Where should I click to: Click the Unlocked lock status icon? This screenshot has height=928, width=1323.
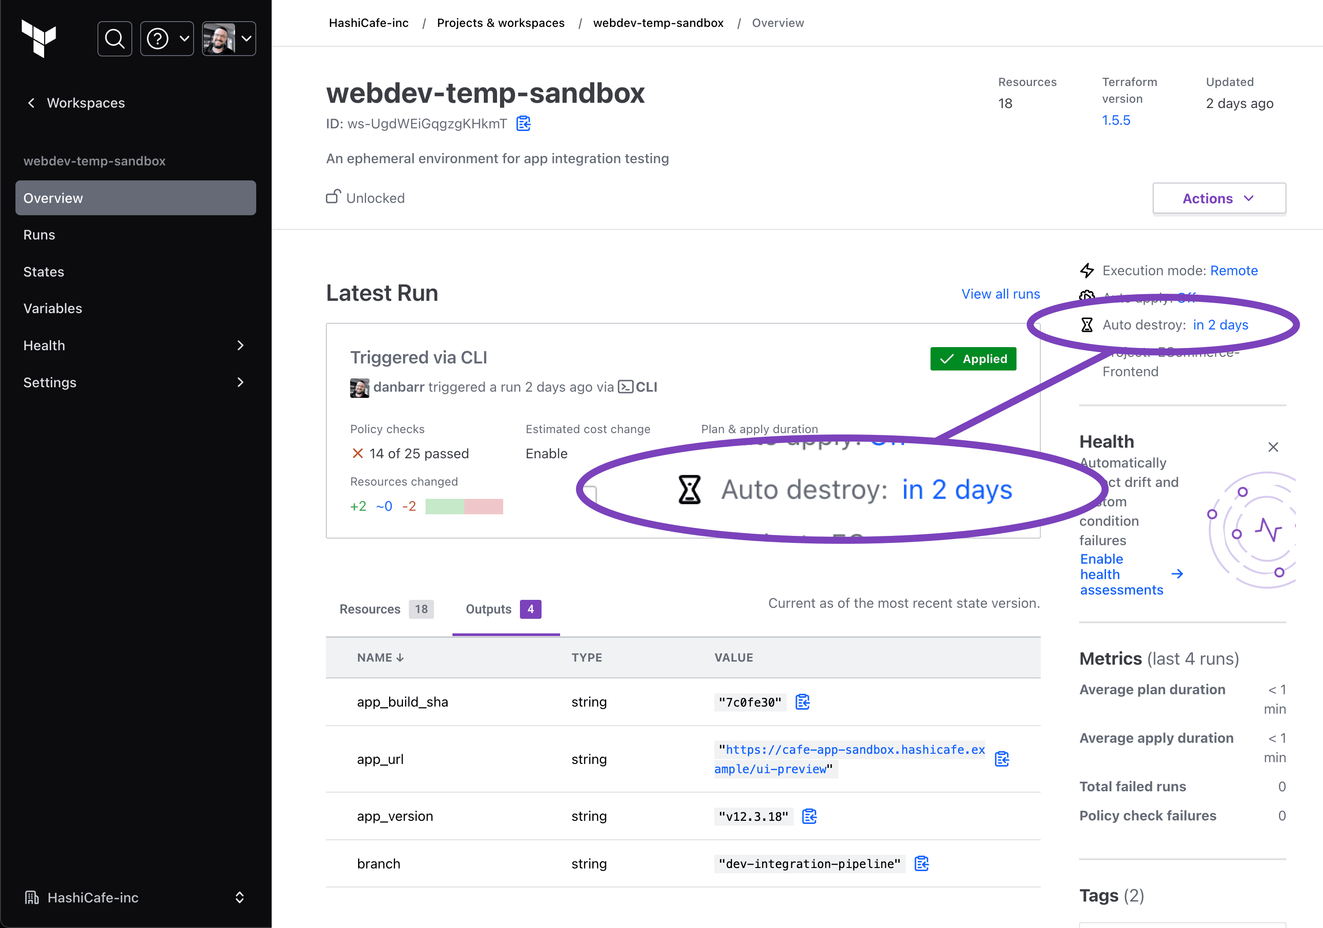333,197
